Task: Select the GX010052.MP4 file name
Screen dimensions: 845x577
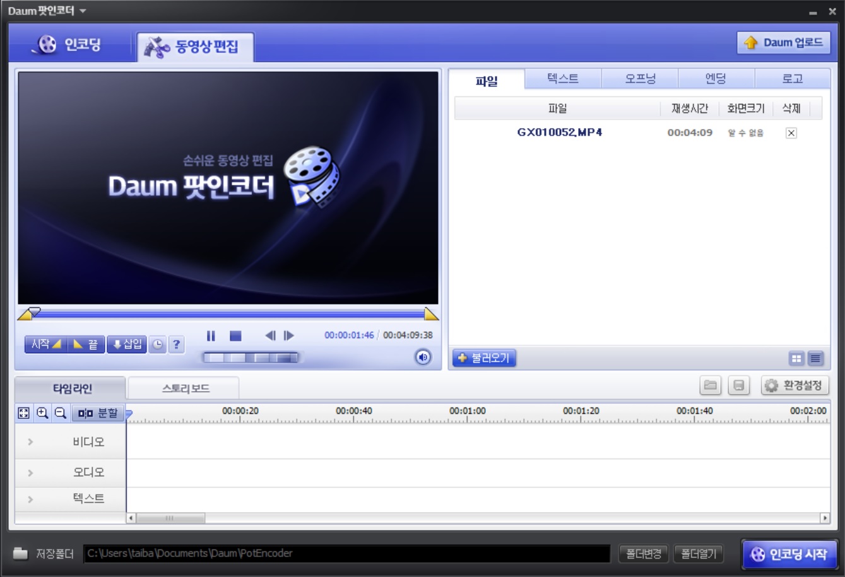Action: coord(559,132)
